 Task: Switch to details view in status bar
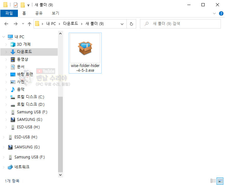[x=213, y=181]
